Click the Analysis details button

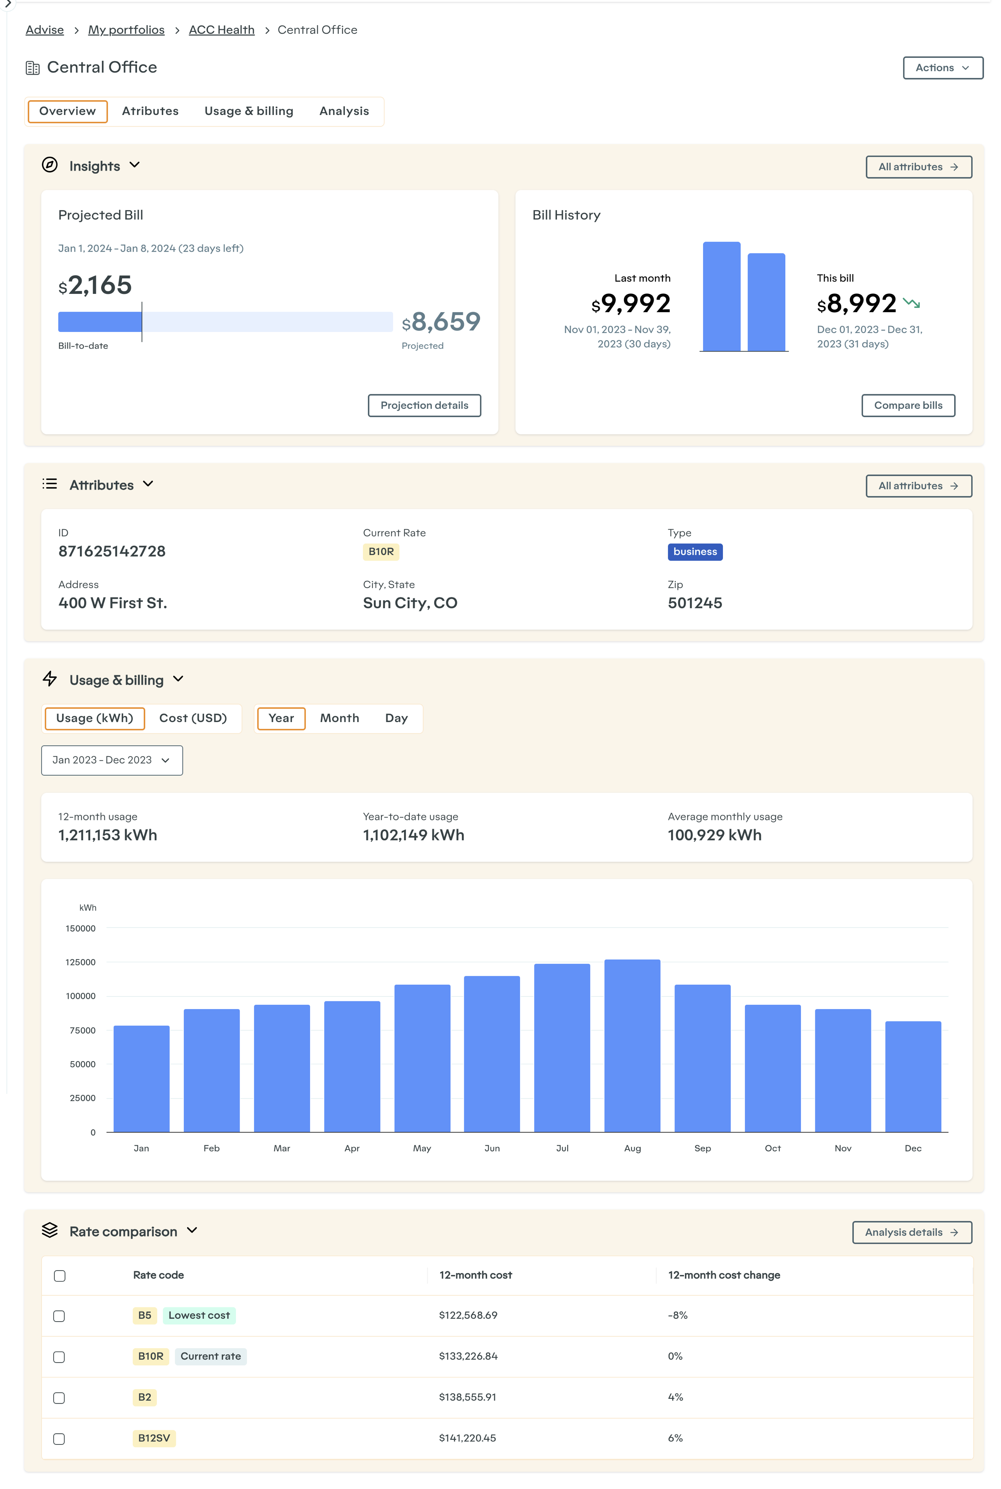[912, 1232]
